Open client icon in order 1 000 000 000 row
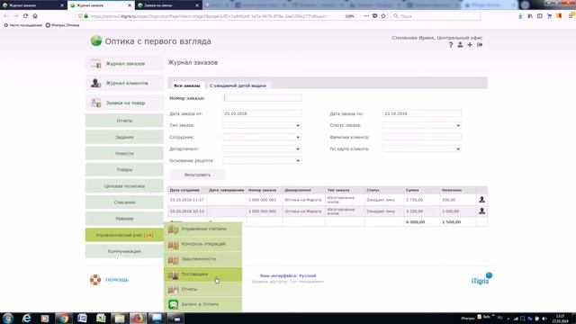 481,211
